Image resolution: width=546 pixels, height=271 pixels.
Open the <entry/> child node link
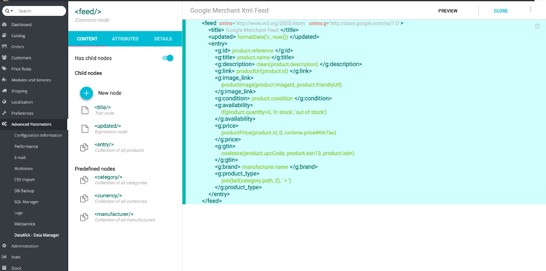click(x=104, y=144)
